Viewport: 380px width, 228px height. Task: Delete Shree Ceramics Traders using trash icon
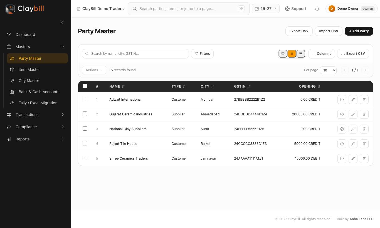364,158
